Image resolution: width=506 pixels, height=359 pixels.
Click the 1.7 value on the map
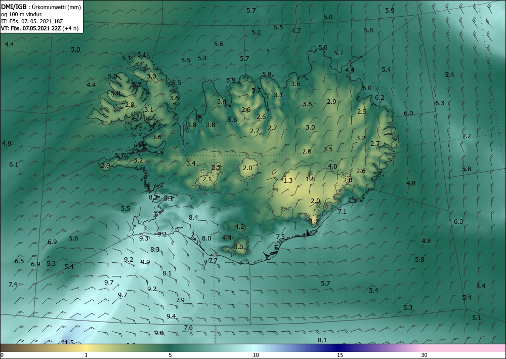click(x=314, y=221)
